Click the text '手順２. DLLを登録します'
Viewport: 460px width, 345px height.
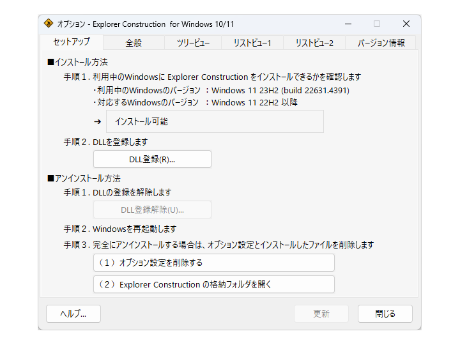[105, 142]
